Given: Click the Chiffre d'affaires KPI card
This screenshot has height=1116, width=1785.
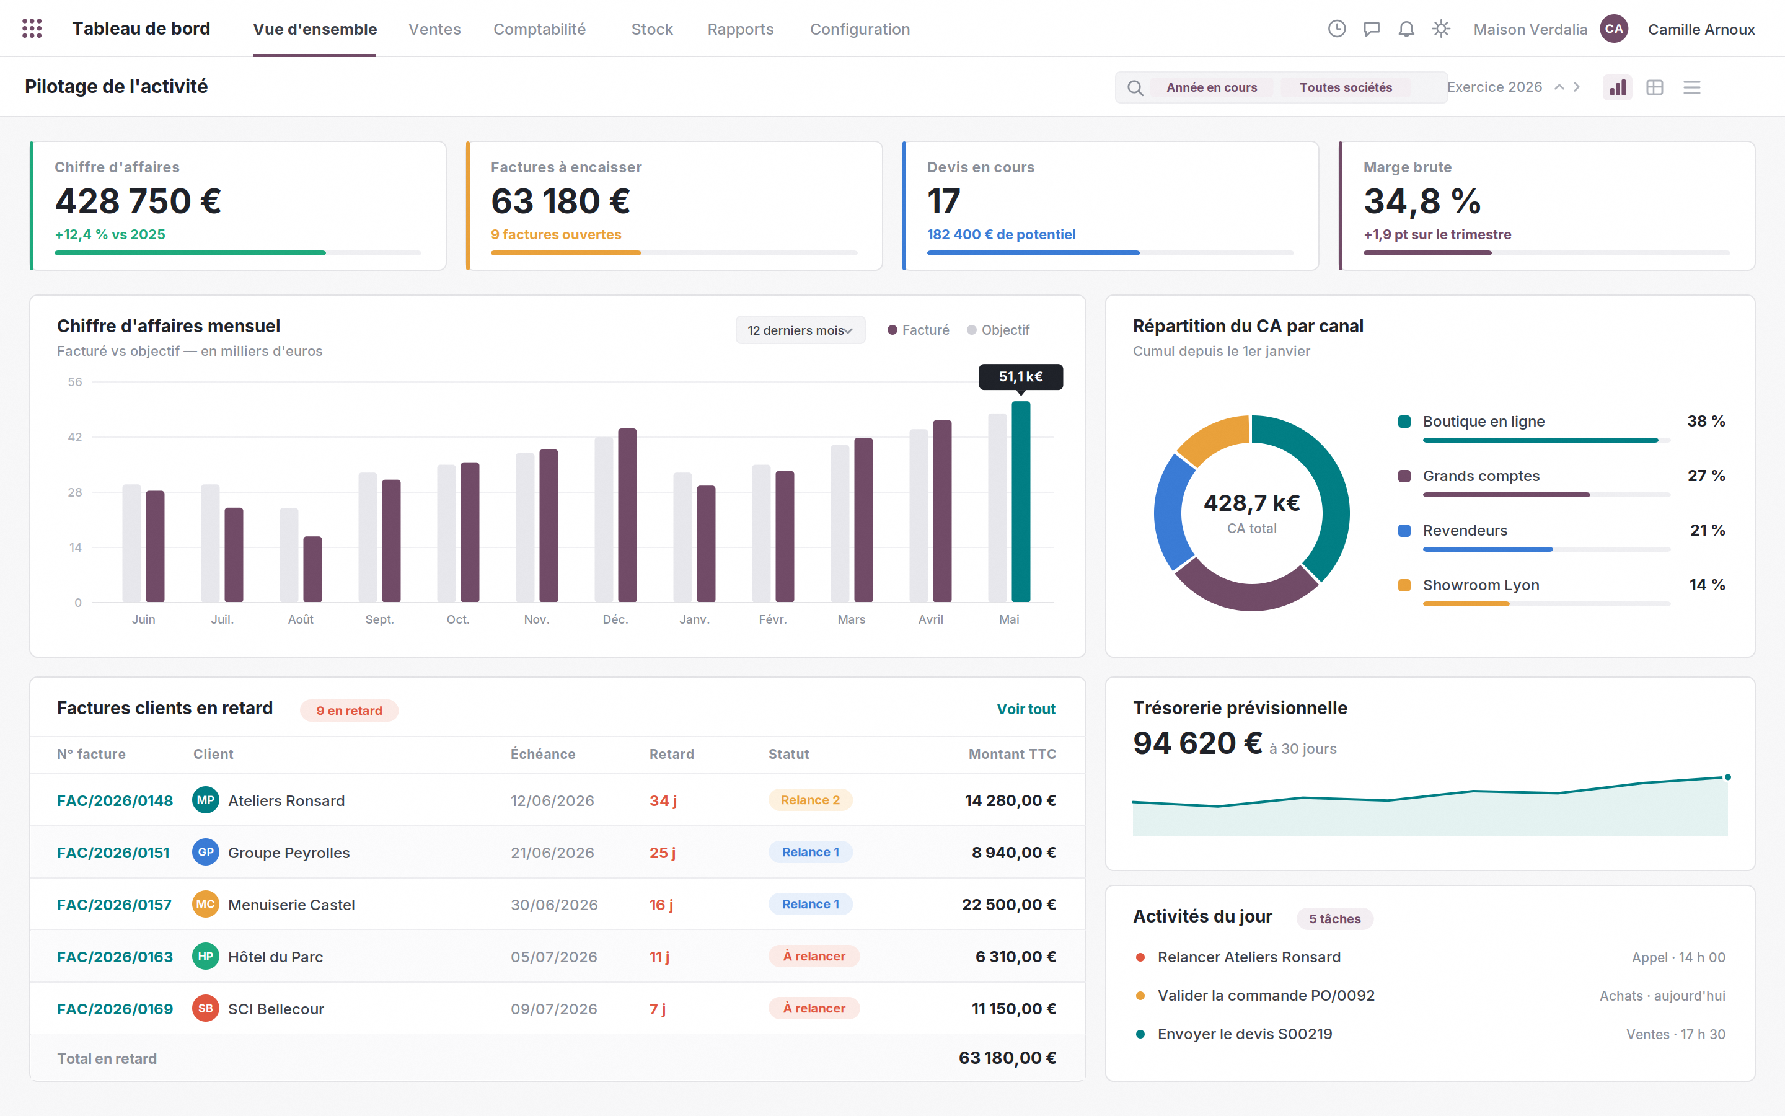Looking at the screenshot, I should [x=238, y=206].
